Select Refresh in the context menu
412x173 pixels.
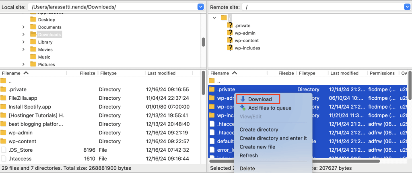tap(249, 155)
